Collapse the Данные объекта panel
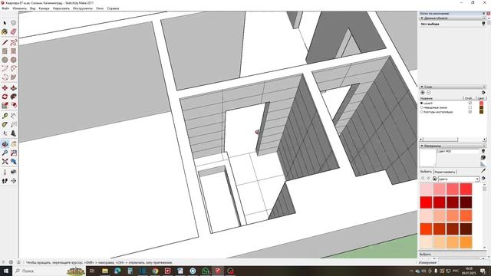Screen dimensions: 491x276 (422, 18)
